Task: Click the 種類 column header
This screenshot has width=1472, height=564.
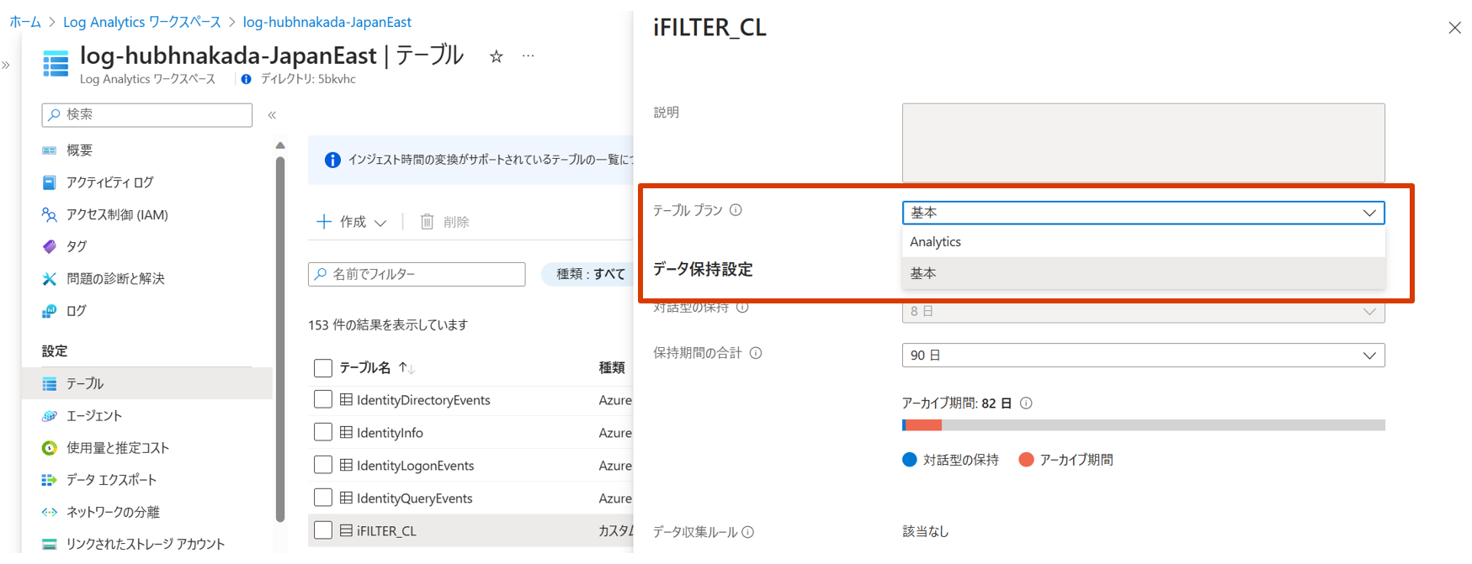Action: (612, 368)
